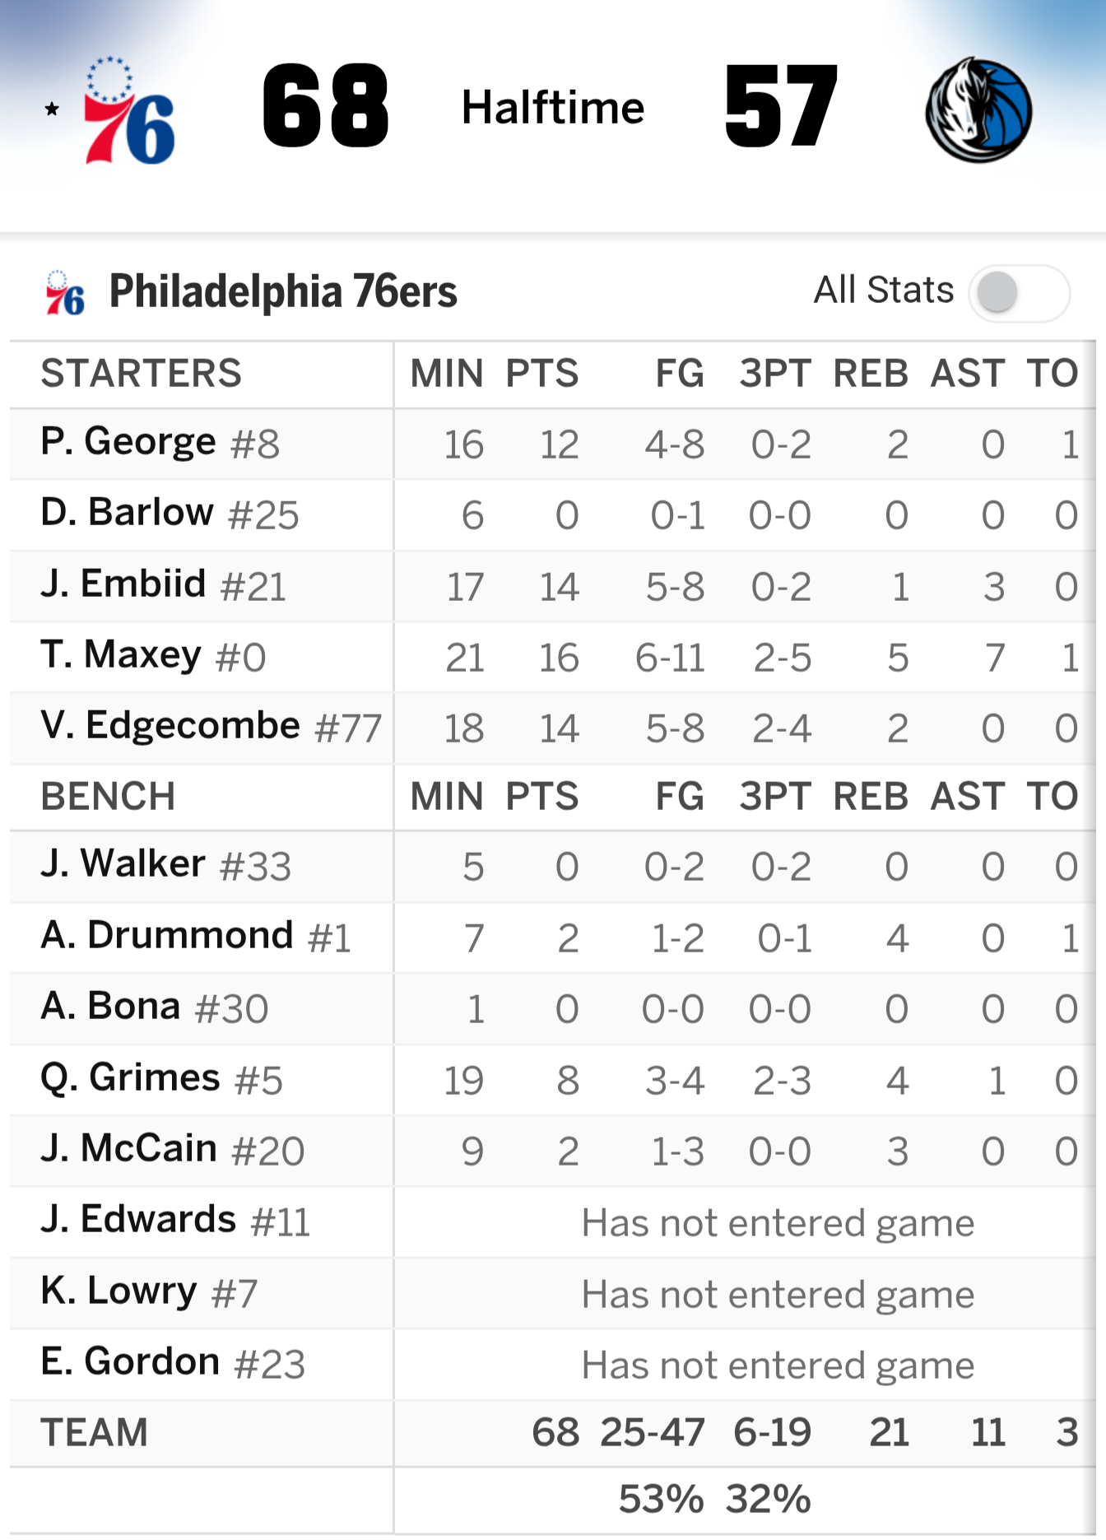The height and width of the screenshot is (1540, 1106).
Task: Click the large 76ers logo in header
Action: coord(129,110)
